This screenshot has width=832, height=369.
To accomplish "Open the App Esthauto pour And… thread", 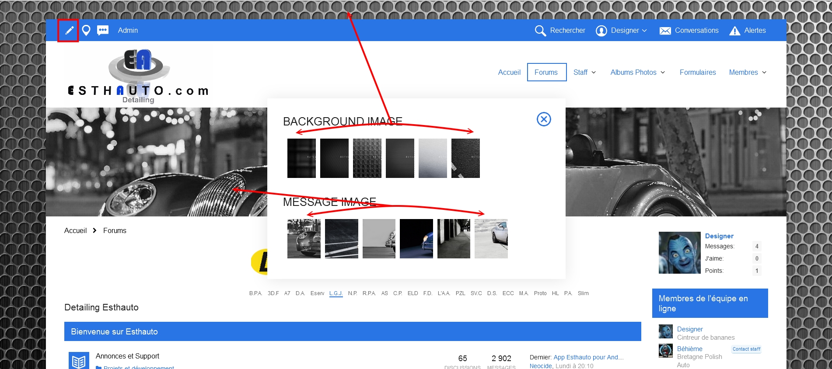I will 589,357.
